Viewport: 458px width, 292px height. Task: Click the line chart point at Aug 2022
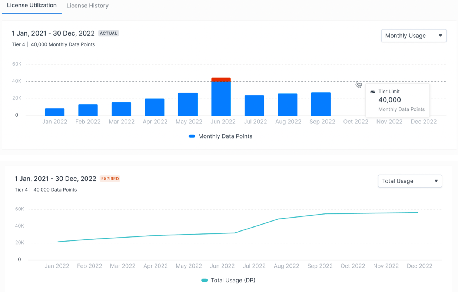278,219
